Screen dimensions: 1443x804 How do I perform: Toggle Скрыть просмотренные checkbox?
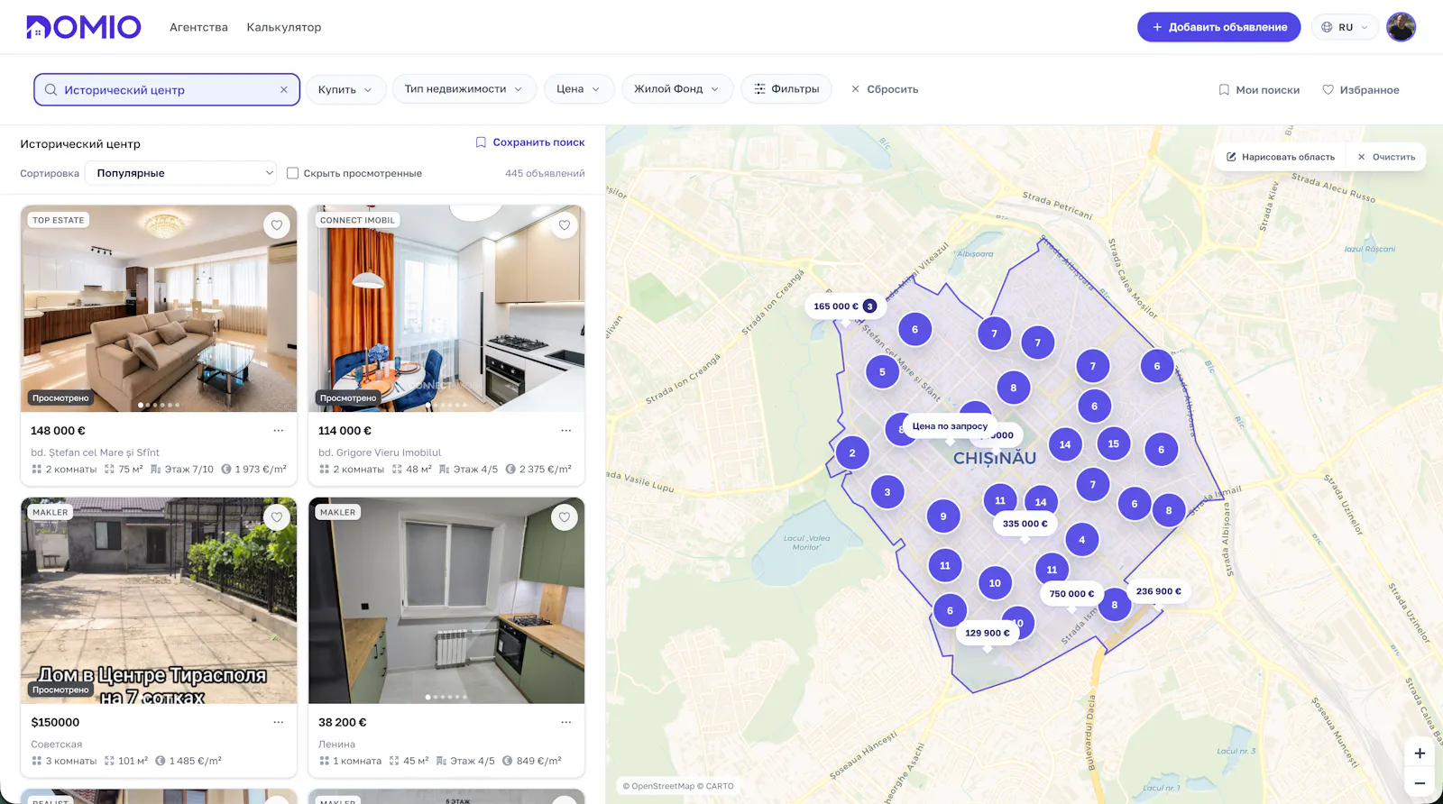tap(292, 173)
